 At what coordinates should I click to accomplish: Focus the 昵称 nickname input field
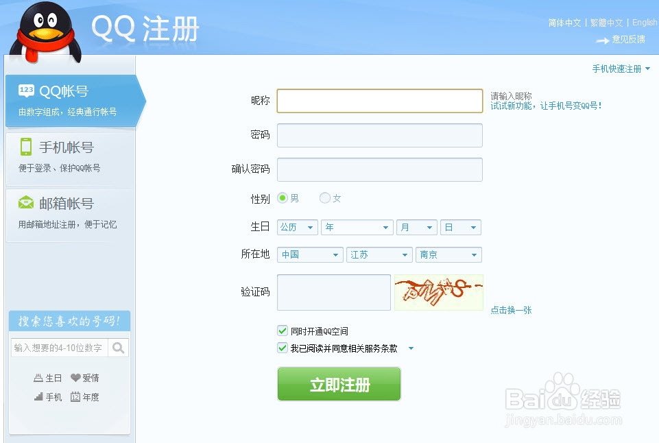click(x=380, y=101)
